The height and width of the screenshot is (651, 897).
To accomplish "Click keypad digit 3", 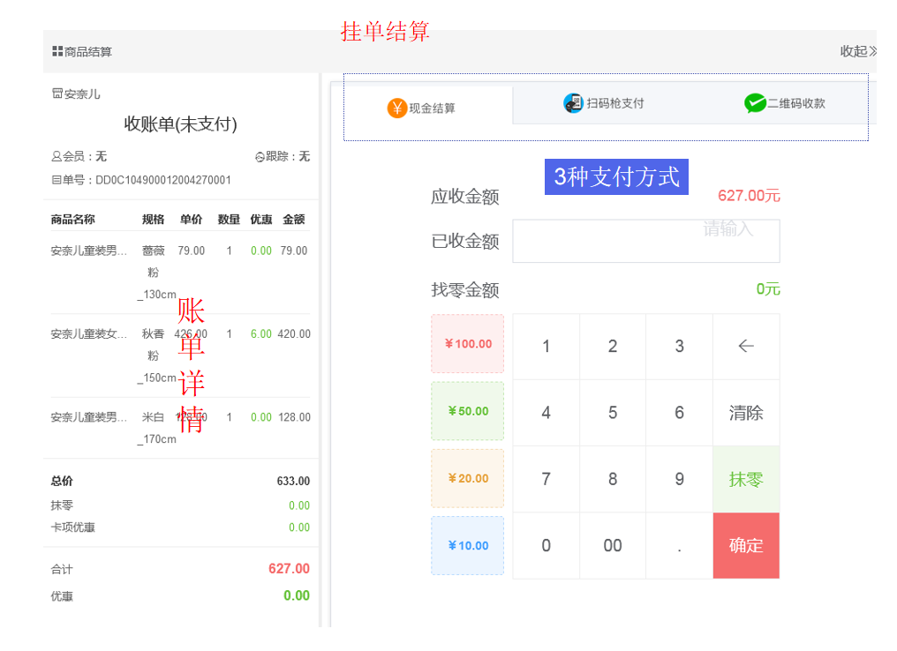I will [680, 347].
